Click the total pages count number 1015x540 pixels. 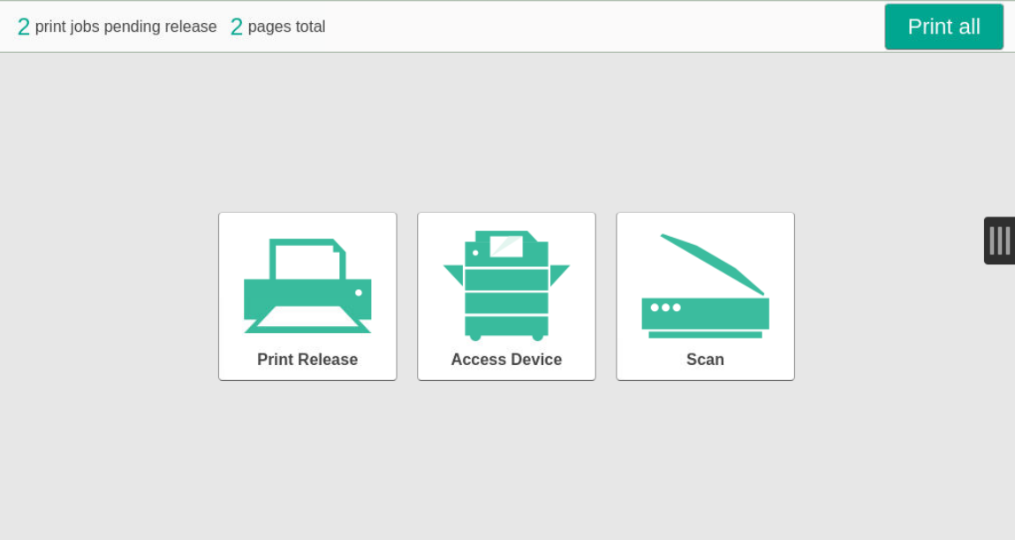tap(236, 27)
